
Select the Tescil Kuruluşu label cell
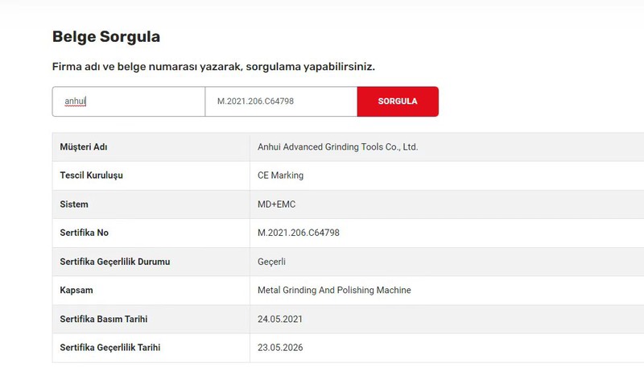click(x=91, y=175)
